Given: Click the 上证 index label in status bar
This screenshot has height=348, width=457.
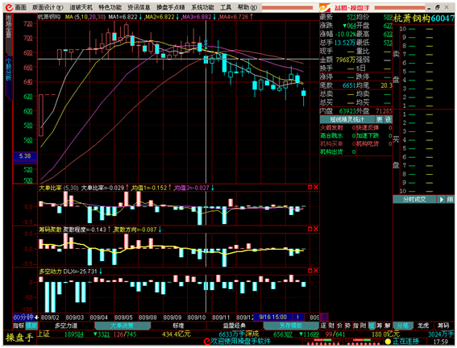Looking at the screenshot, I should [x=44, y=333].
